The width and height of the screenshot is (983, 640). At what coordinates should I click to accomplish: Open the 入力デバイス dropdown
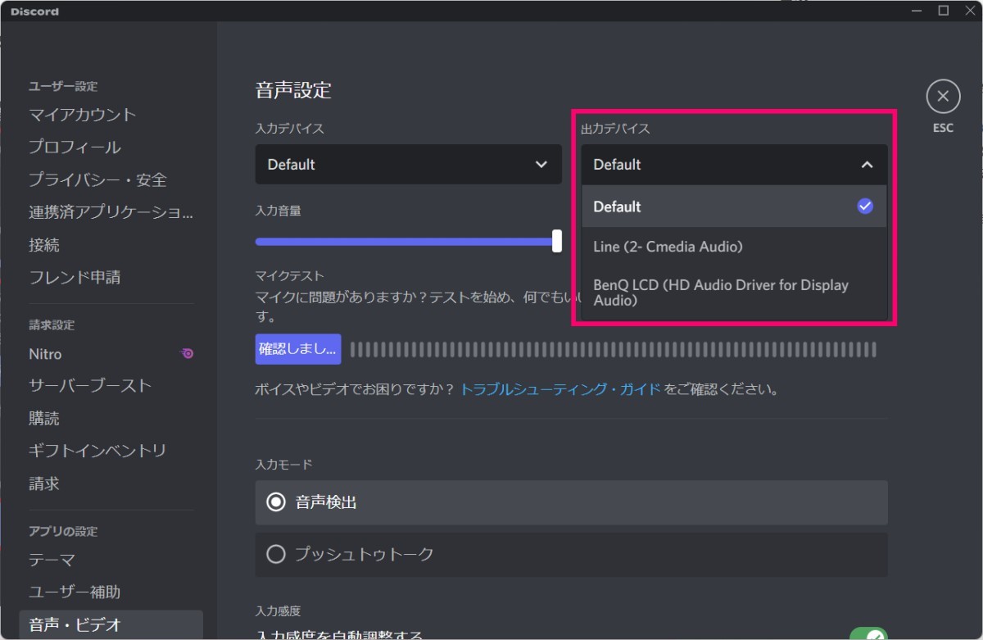pyautogui.click(x=408, y=164)
